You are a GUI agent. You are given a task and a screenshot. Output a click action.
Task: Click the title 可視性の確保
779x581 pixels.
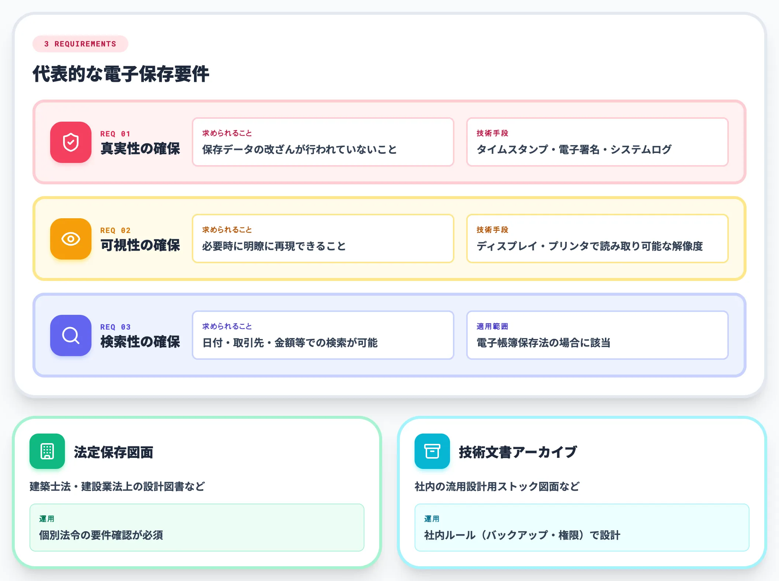tap(140, 245)
